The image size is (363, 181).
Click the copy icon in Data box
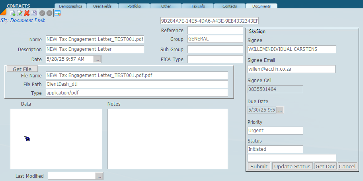point(27,139)
